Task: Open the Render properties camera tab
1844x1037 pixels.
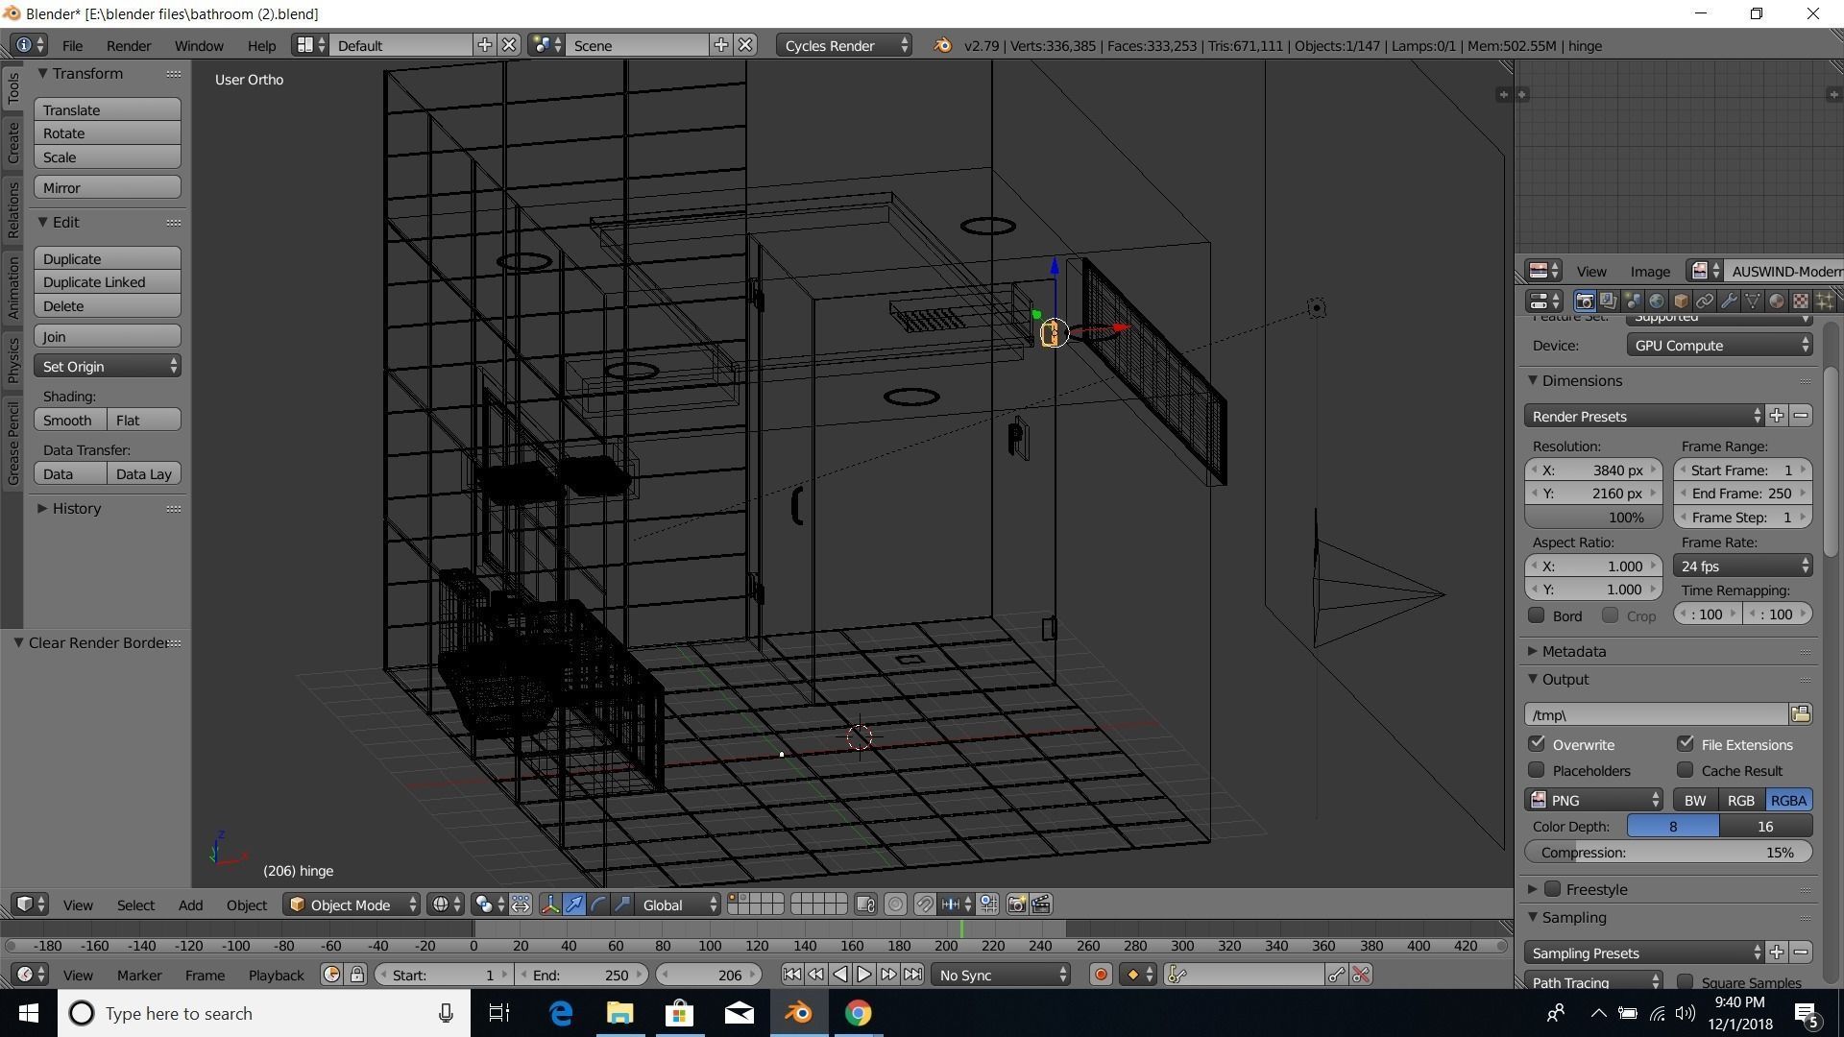Action: (1584, 301)
